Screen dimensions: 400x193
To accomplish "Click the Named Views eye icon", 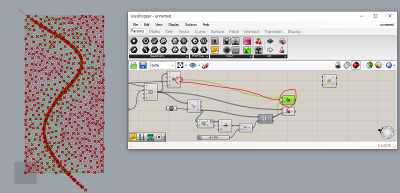I will [x=193, y=65].
